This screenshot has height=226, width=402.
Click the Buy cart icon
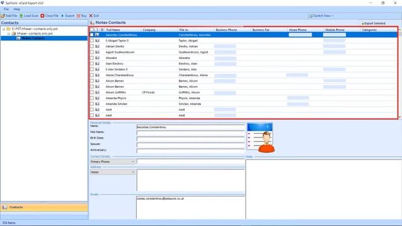(x=79, y=16)
